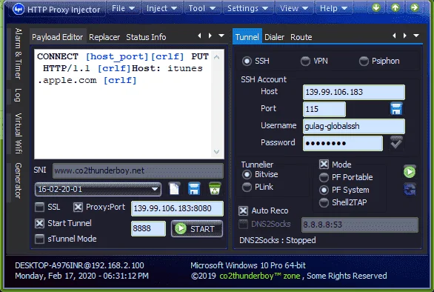This screenshot has height=292, width=434.
Task: Switch to the Payload Editor tab
Action: point(58,37)
